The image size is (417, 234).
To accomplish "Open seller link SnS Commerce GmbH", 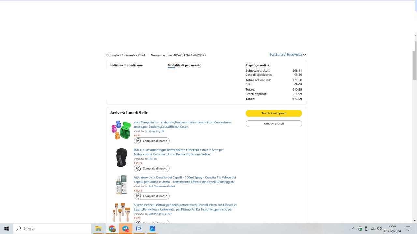I will pos(162,187).
